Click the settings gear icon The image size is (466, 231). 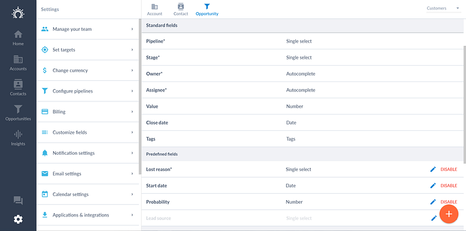pos(18,219)
